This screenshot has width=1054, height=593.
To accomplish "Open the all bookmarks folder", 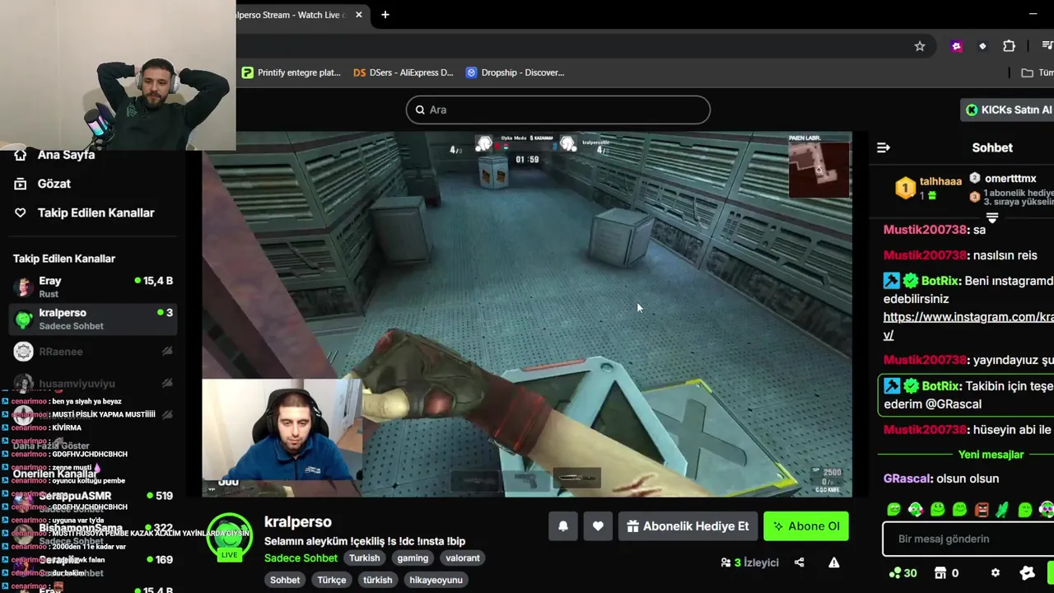I will point(1037,72).
